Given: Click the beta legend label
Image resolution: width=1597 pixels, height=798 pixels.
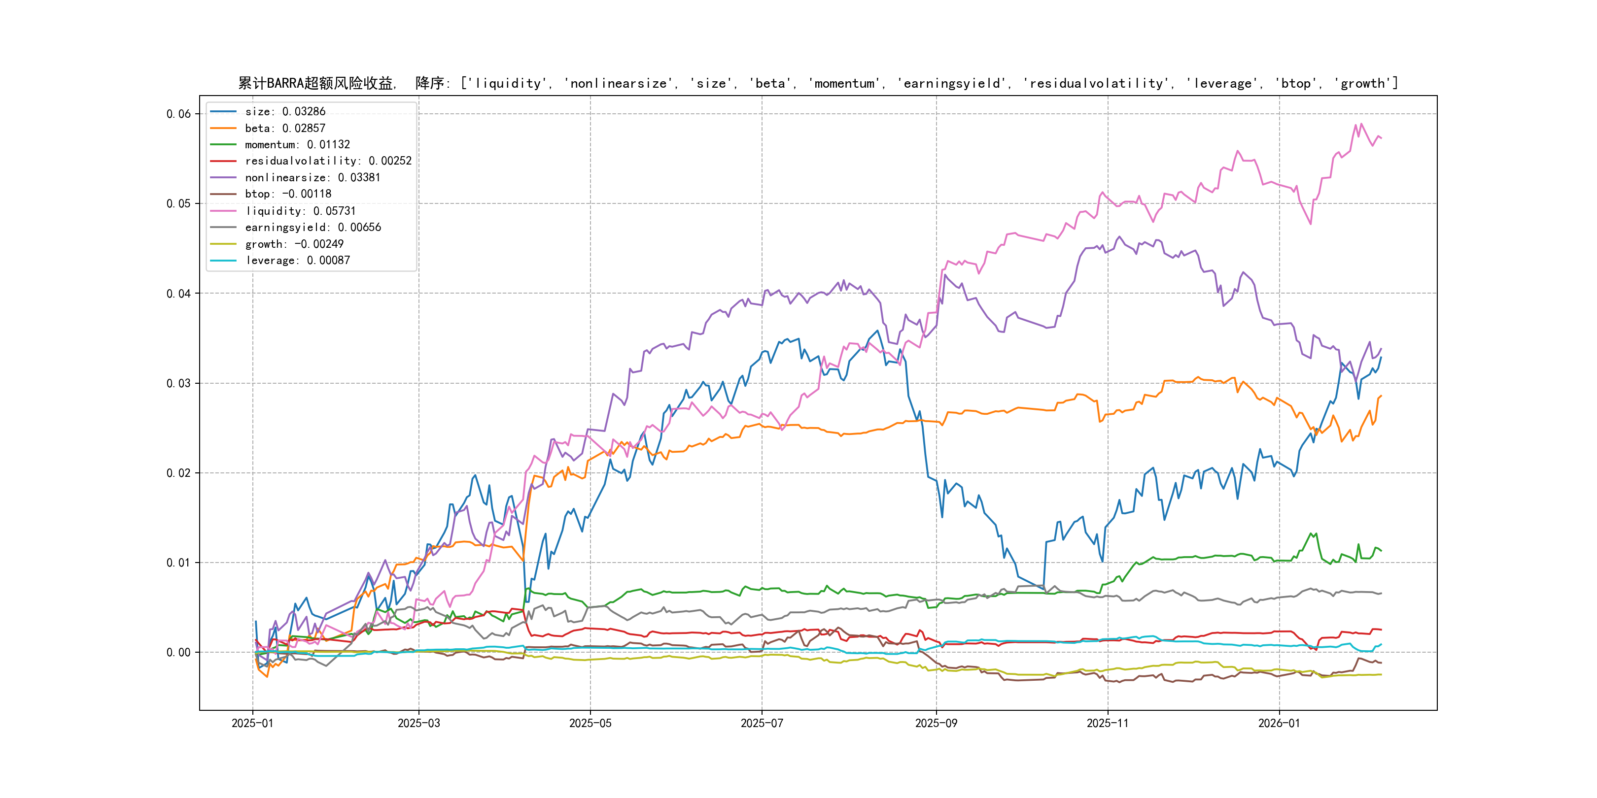Looking at the screenshot, I should coord(284,128).
